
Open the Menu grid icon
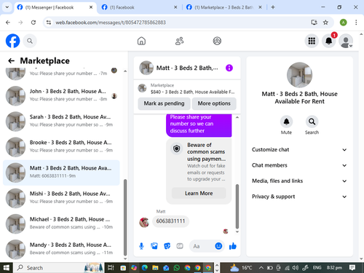pos(312,41)
